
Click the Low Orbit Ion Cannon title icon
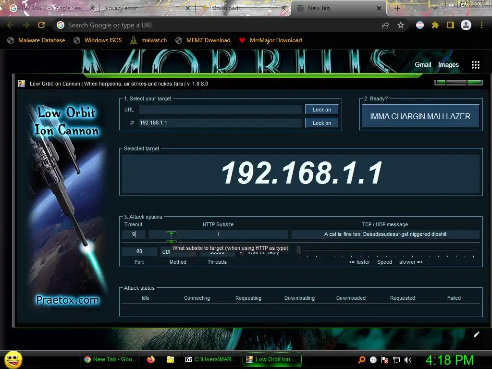pyautogui.click(x=22, y=84)
